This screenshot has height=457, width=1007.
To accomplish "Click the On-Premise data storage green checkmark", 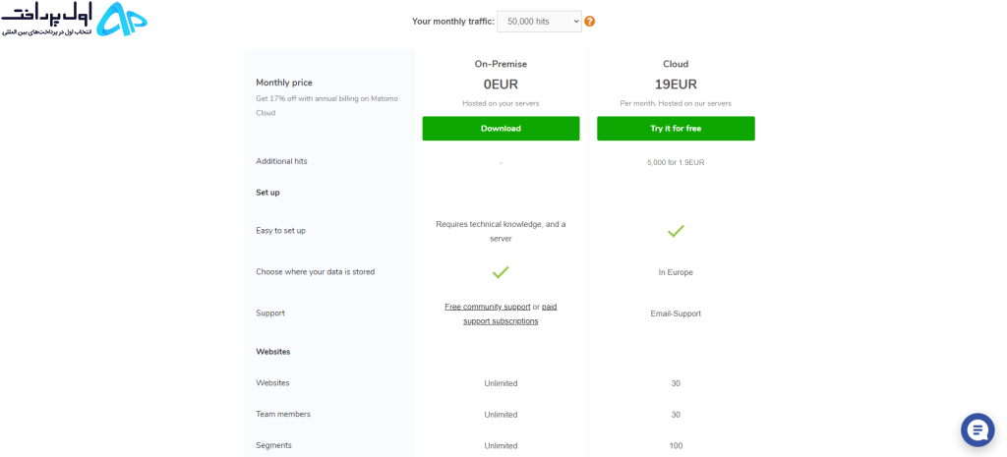I will (x=501, y=272).
